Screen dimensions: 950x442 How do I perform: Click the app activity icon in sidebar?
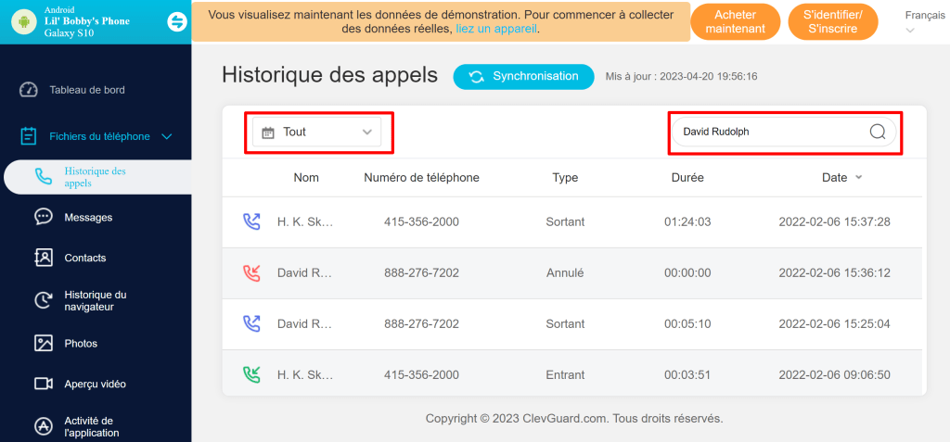tap(44, 426)
